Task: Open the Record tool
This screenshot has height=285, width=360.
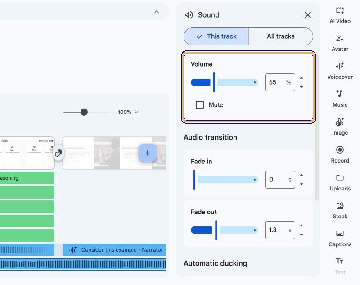Action: tap(340, 155)
